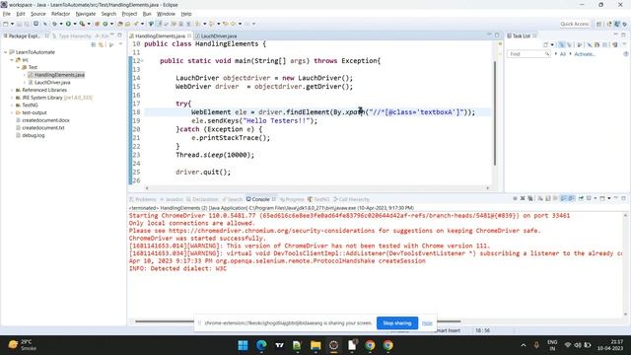The image size is (631, 355).
Task: Click the Run External Tools icon
Action: point(82,24)
